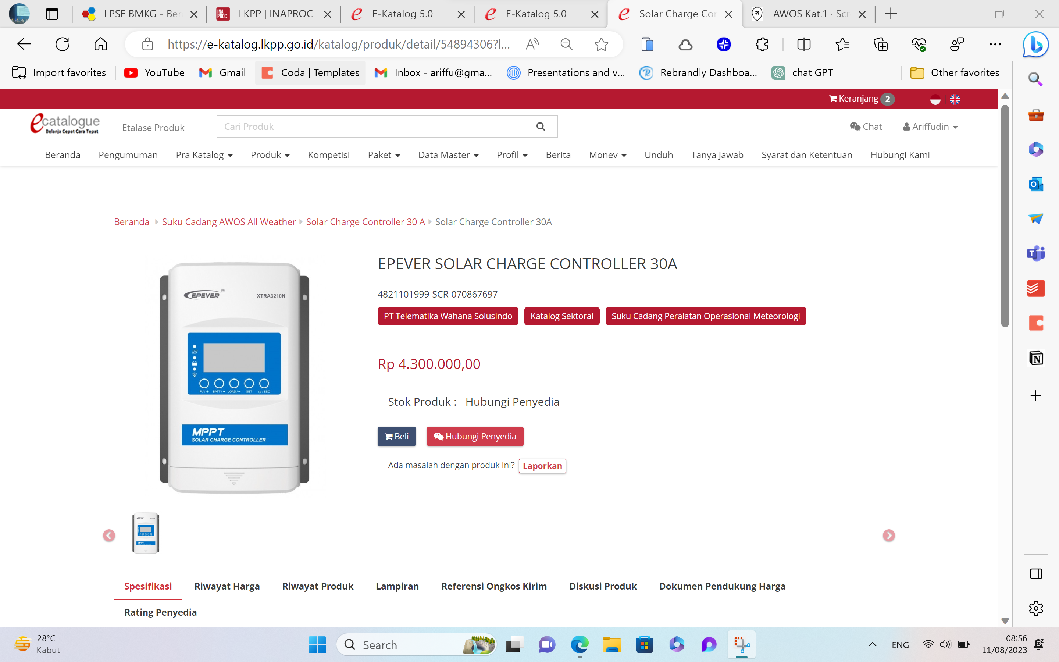Open Dokumen Pendukung Harga tab
The image size is (1059, 662).
pyautogui.click(x=723, y=586)
